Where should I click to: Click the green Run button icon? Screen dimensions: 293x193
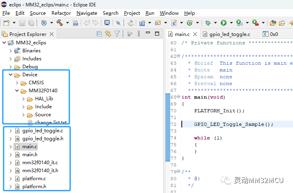coord(224,23)
